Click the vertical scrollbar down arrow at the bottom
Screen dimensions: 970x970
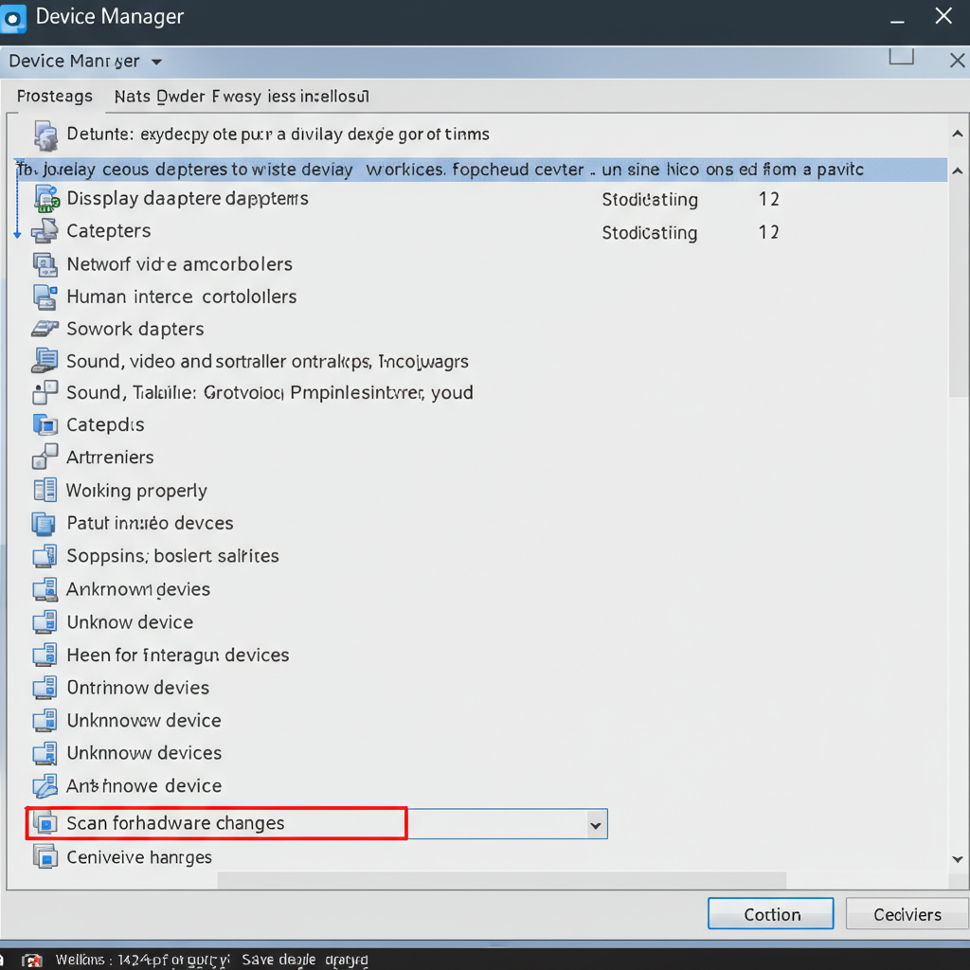[958, 859]
